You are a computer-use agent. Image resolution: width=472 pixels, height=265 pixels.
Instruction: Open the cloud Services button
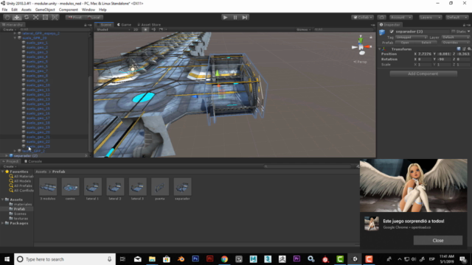[381, 18]
